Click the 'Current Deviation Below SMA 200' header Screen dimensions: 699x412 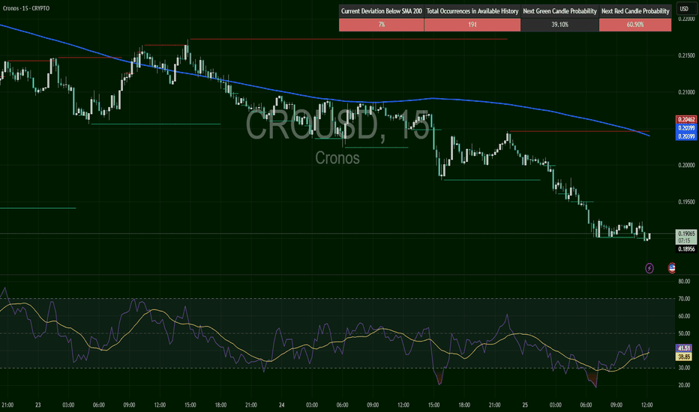381,11
